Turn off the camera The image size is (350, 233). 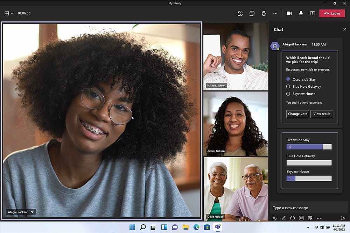[x=288, y=13]
